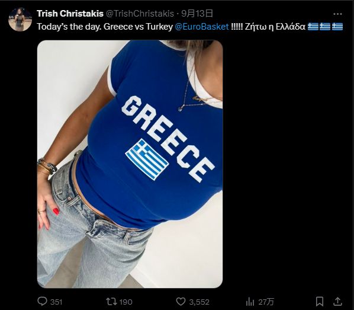Click the 190 reposts count
Screen dimensions: 354x310
[x=125, y=302]
